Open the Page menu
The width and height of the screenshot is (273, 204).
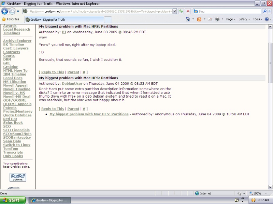[x=231, y=19]
